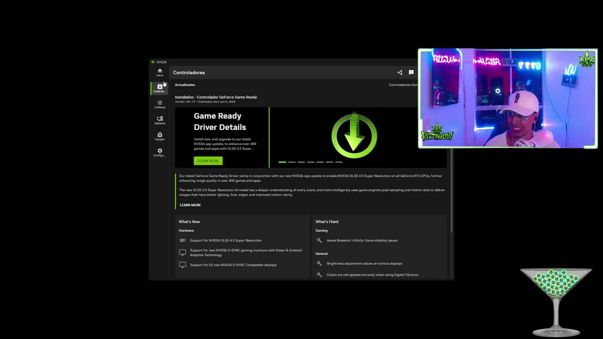The image size is (603, 339).
Task: Click the 'What's Fixed' section heading
Action: [327, 221]
